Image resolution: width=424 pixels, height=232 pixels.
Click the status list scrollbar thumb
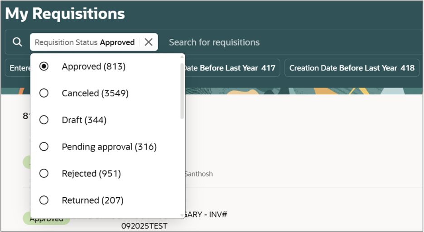click(x=182, y=91)
